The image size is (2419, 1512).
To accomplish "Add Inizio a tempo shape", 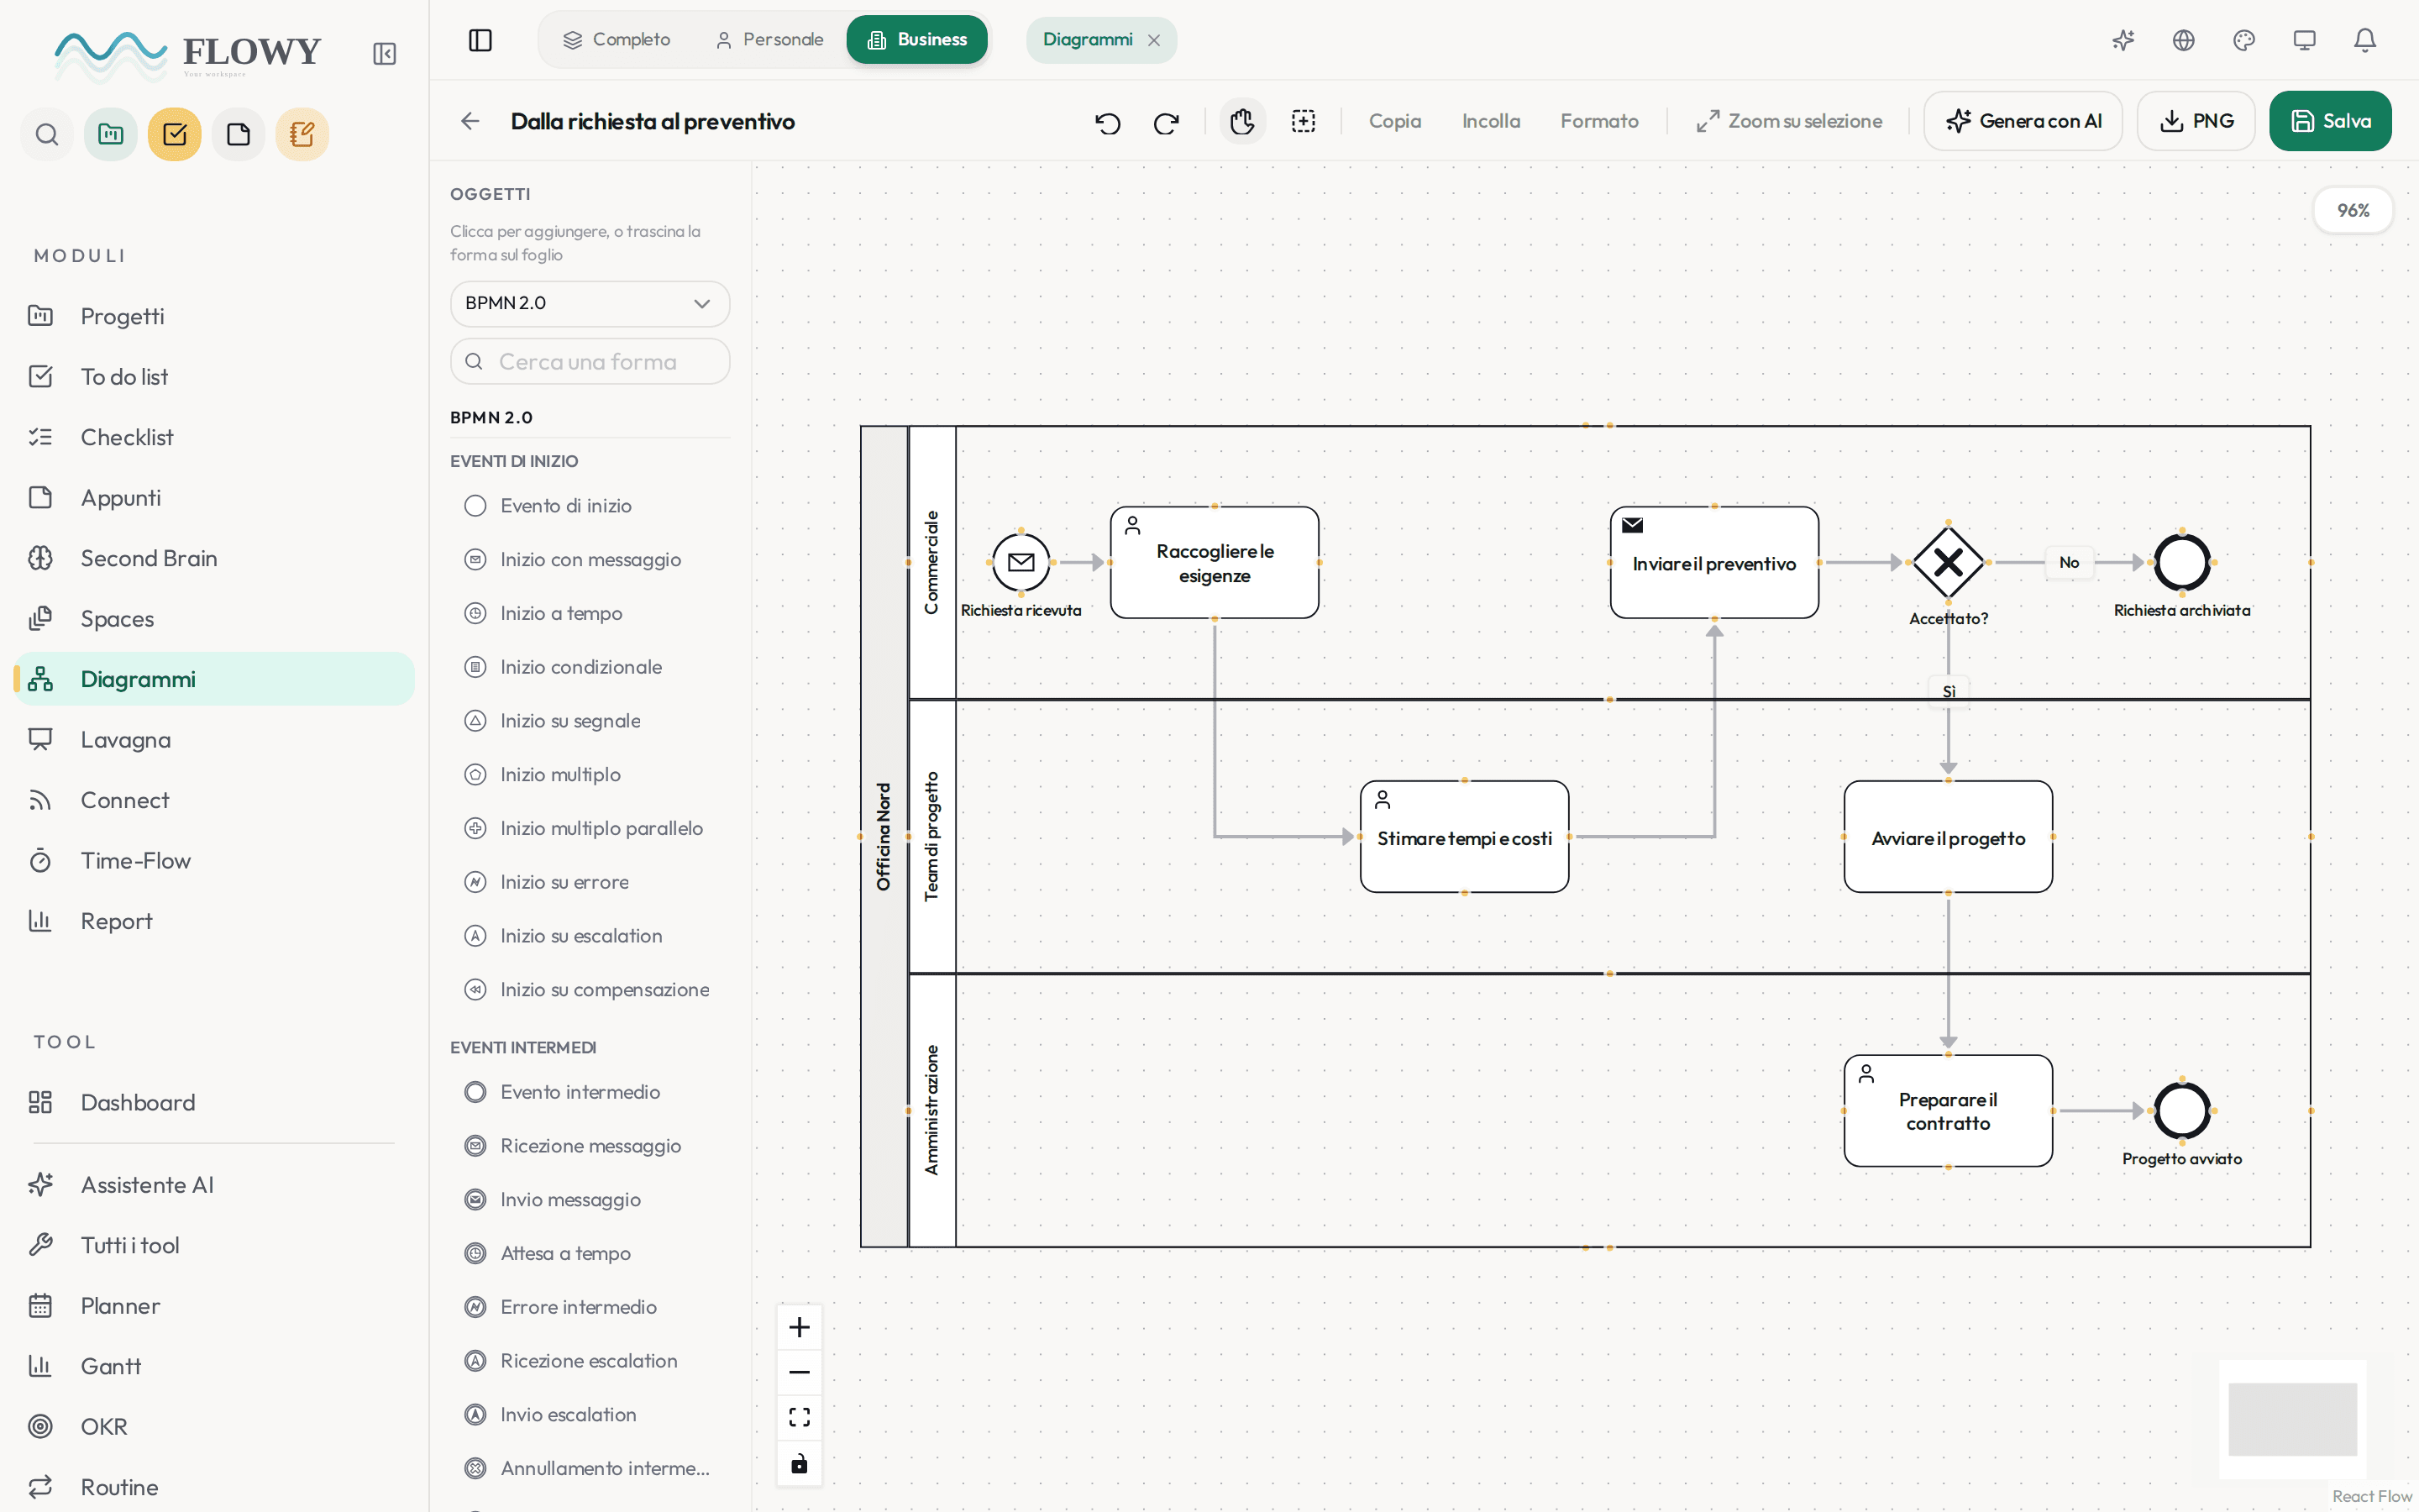I will [590, 613].
